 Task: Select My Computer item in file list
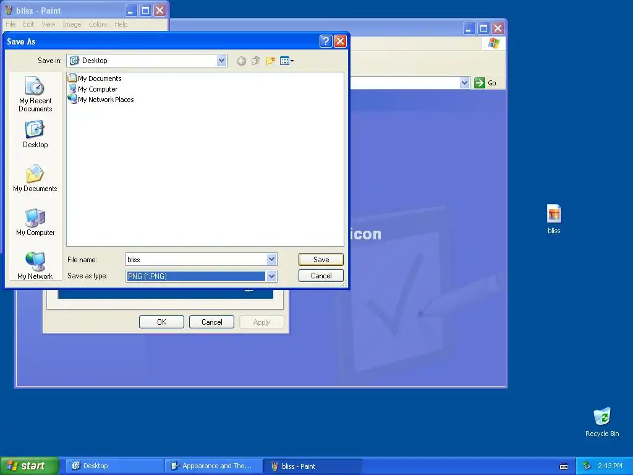(x=93, y=89)
